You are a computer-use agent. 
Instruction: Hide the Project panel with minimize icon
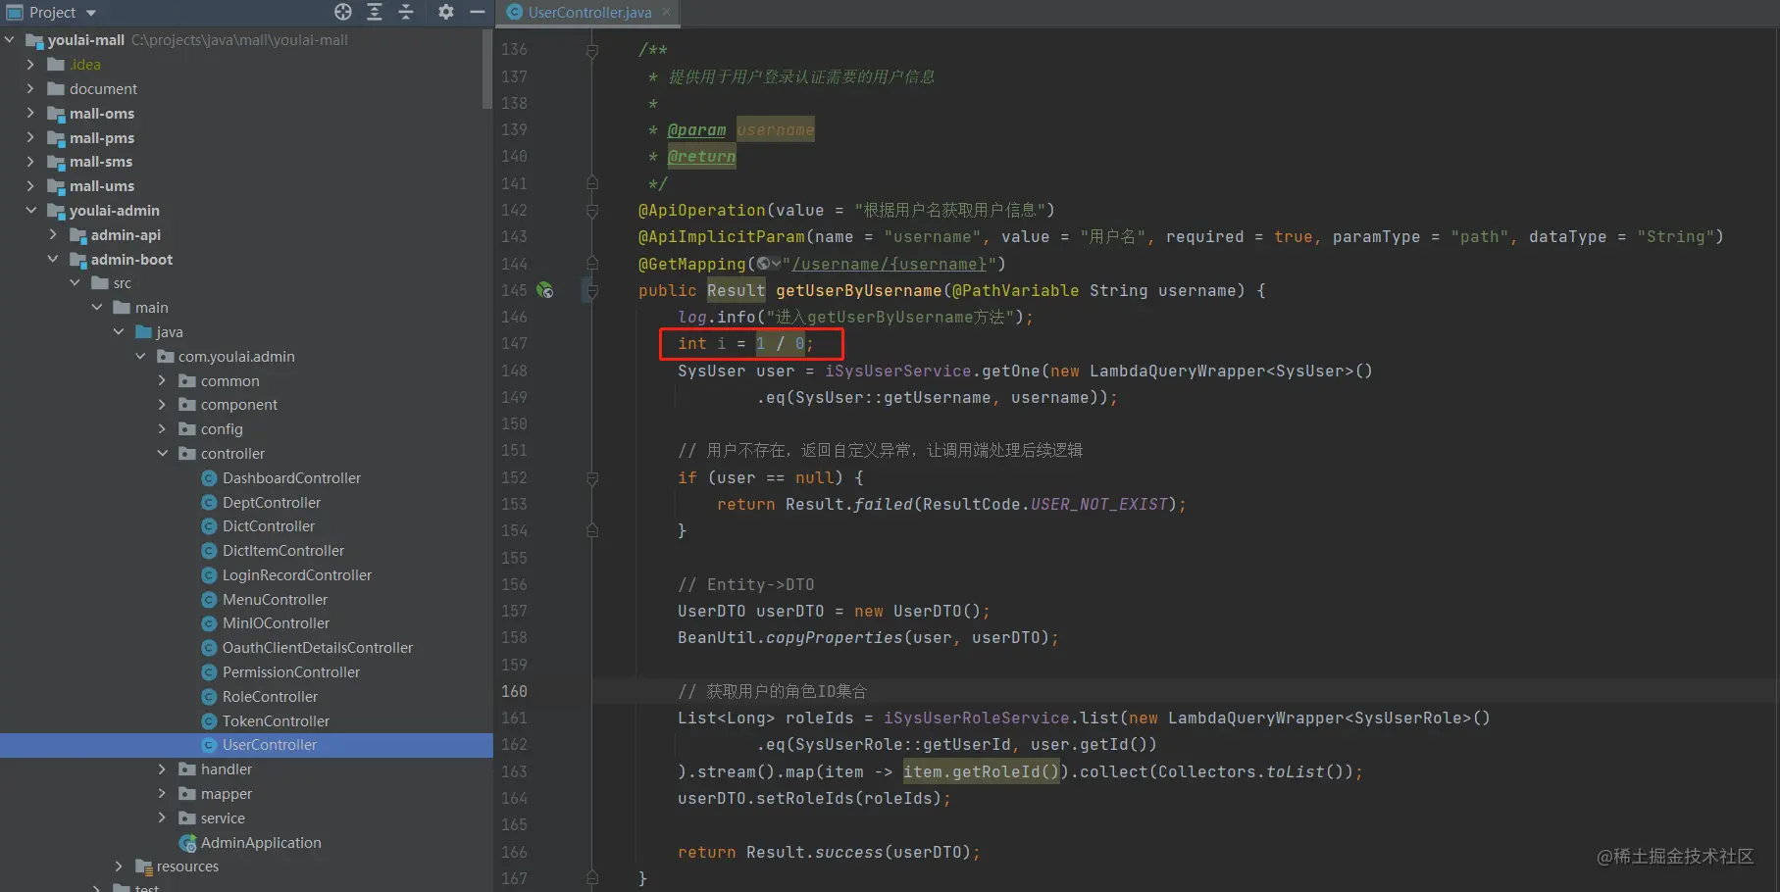click(x=478, y=12)
